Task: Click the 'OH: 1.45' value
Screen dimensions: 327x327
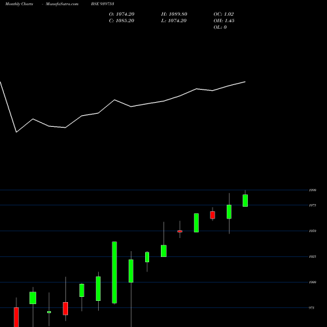Action: click(x=224, y=21)
